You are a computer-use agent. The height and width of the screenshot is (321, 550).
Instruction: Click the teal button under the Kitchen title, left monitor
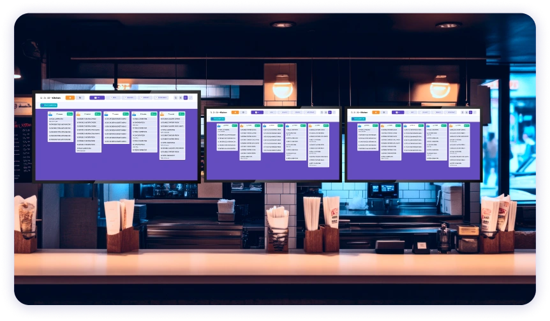(48, 105)
